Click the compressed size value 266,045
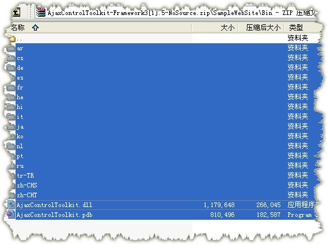This screenshot has height=244, width=327. point(268,205)
